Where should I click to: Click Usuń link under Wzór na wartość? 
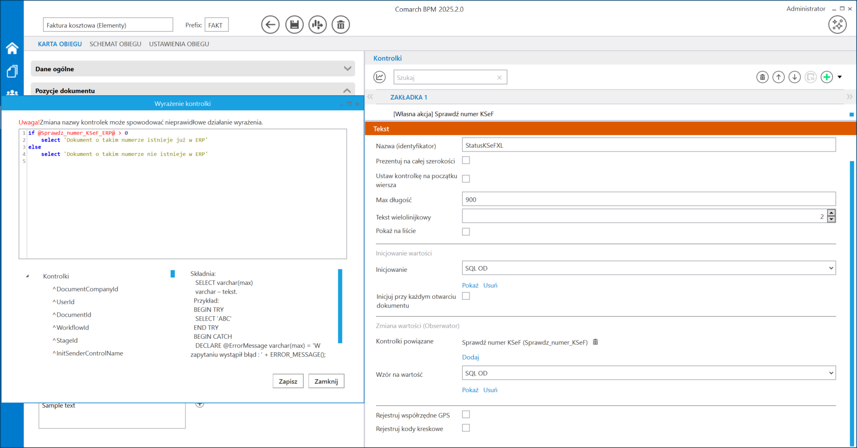490,390
